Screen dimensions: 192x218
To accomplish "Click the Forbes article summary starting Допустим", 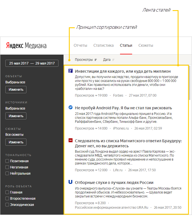I will (127, 83).
